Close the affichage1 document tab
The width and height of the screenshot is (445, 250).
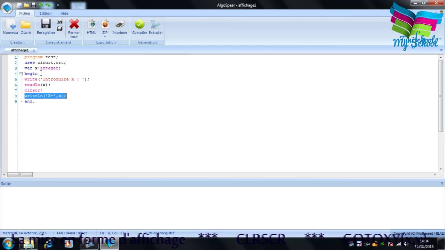pos(34,50)
